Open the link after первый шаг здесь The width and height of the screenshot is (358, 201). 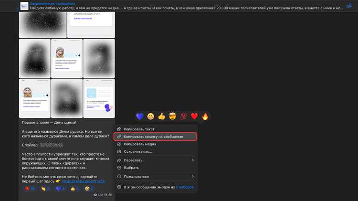(84, 181)
